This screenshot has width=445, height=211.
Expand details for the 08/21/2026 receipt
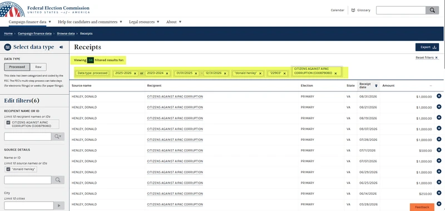(439, 107)
